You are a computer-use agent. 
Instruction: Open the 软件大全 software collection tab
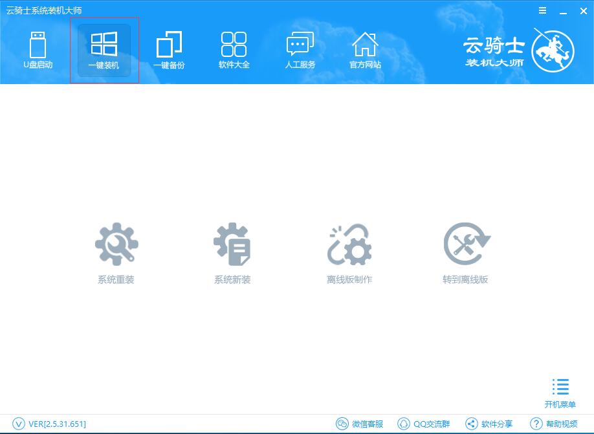(x=234, y=50)
